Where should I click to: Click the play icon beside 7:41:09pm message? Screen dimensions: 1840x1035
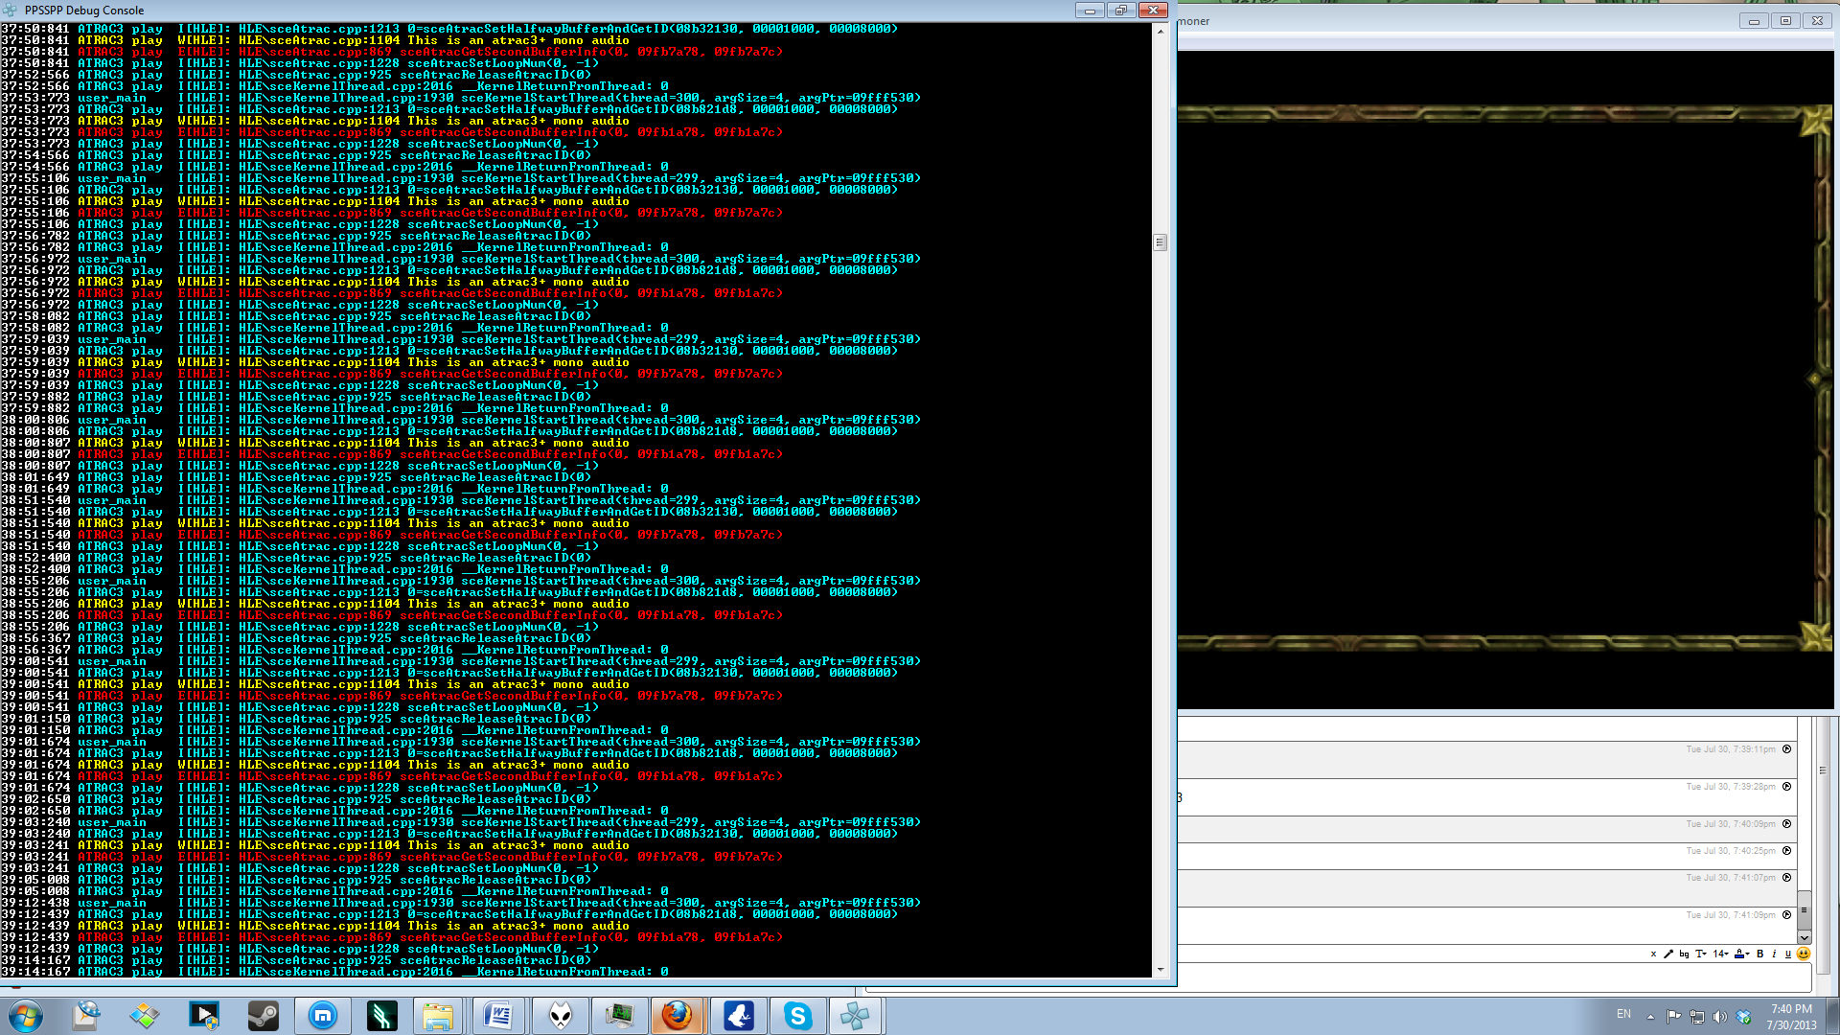(x=1786, y=915)
